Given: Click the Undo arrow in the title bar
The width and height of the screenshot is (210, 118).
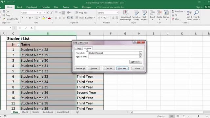Looking at the screenshot, I should coord(2,2).
